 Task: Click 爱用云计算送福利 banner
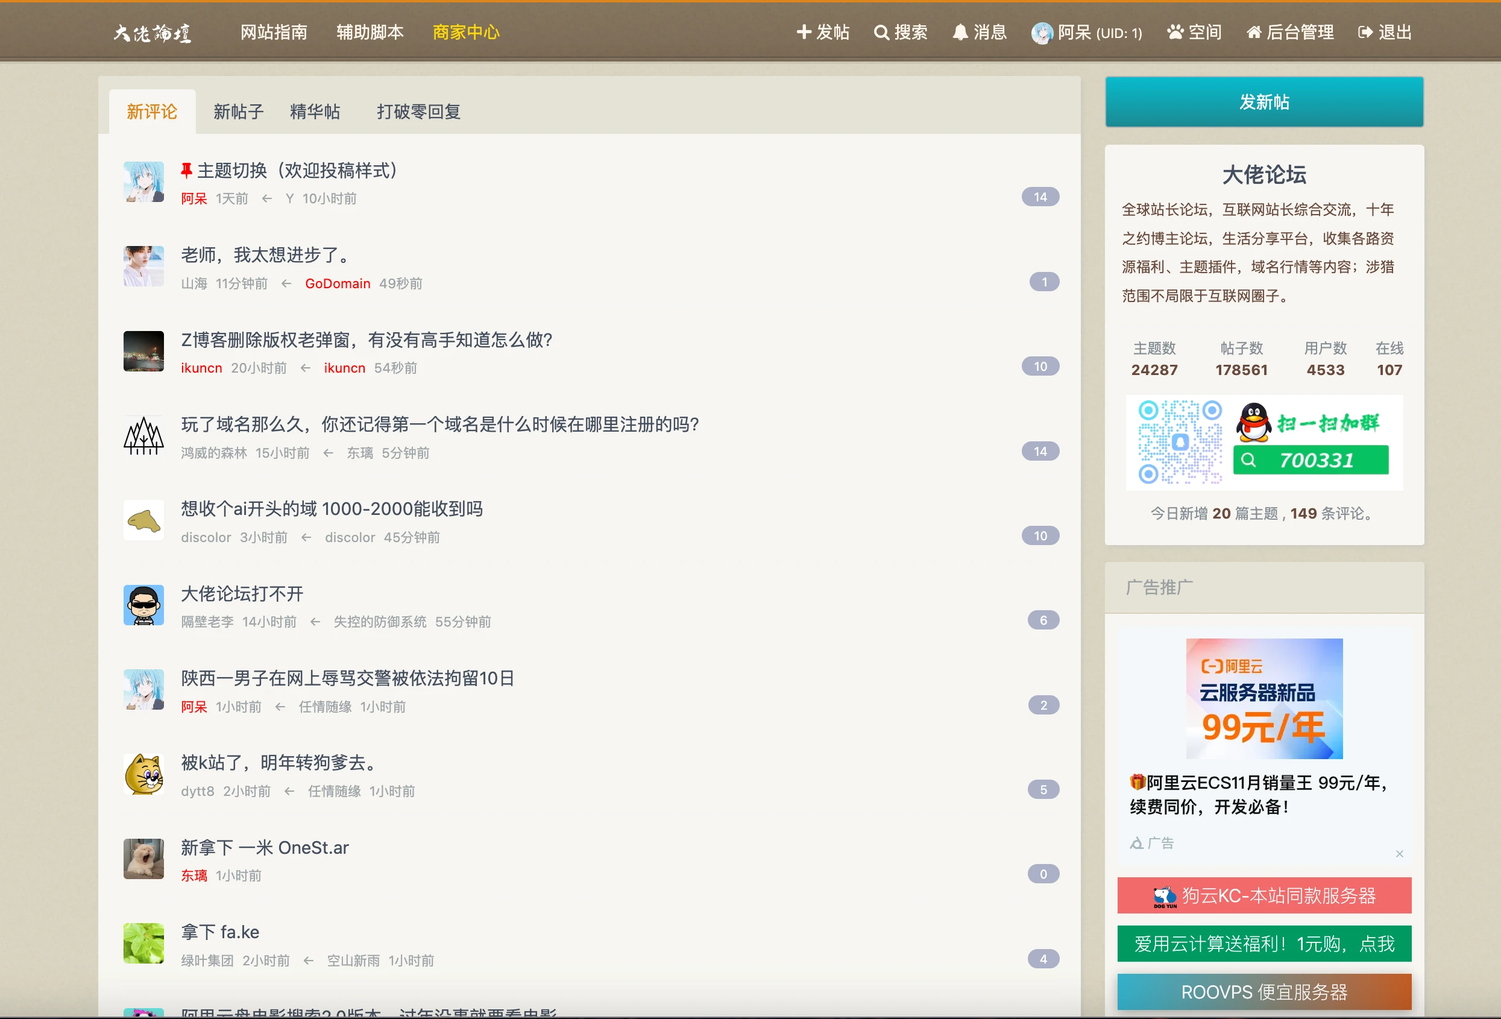[1264, 944]
